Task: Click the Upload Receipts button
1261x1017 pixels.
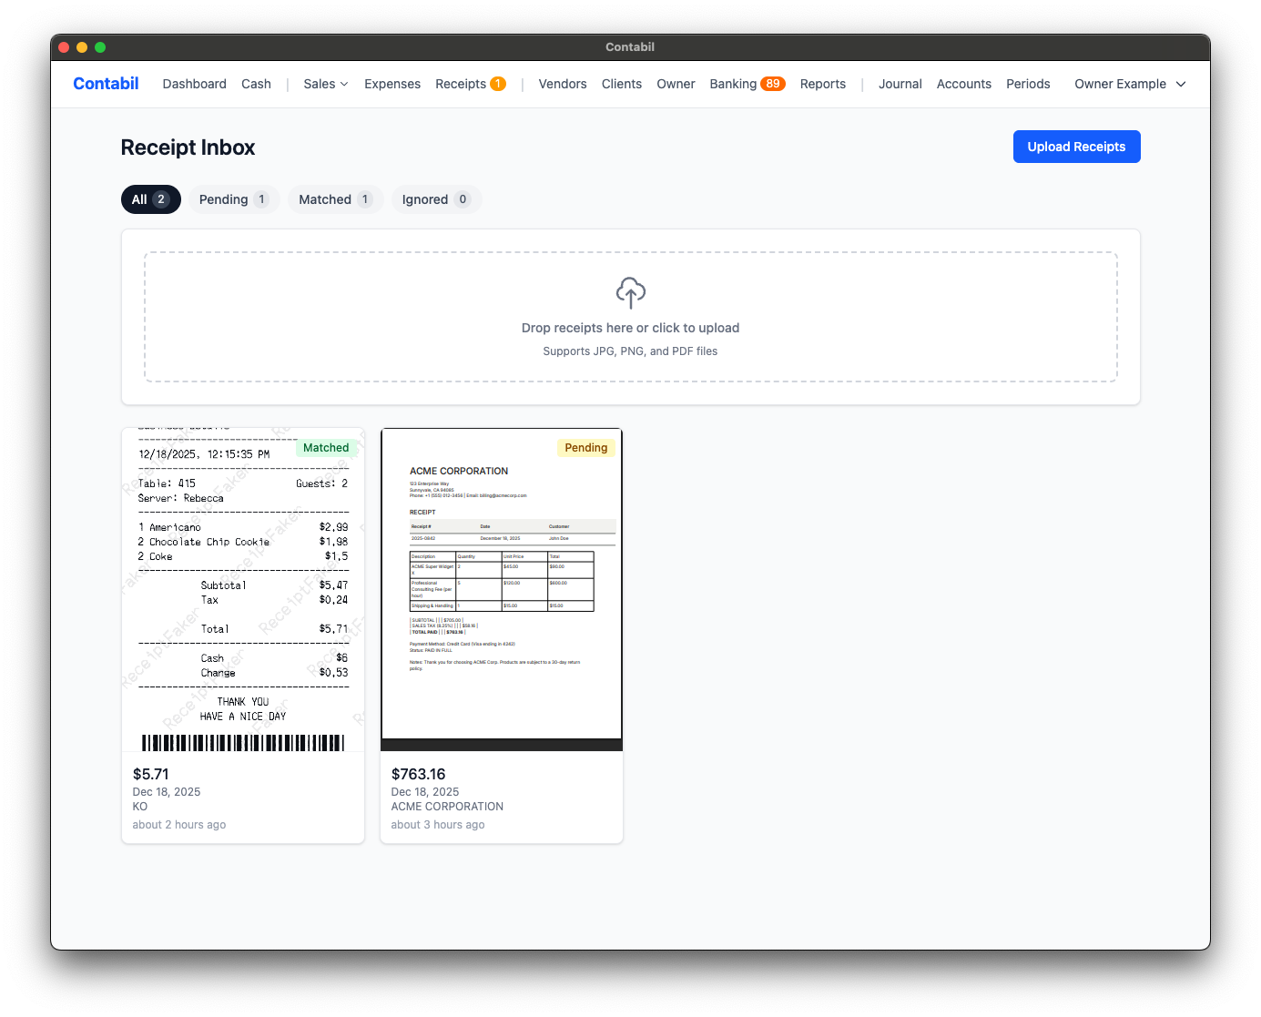Action: pyautogui.click(x=1076, y=146)
